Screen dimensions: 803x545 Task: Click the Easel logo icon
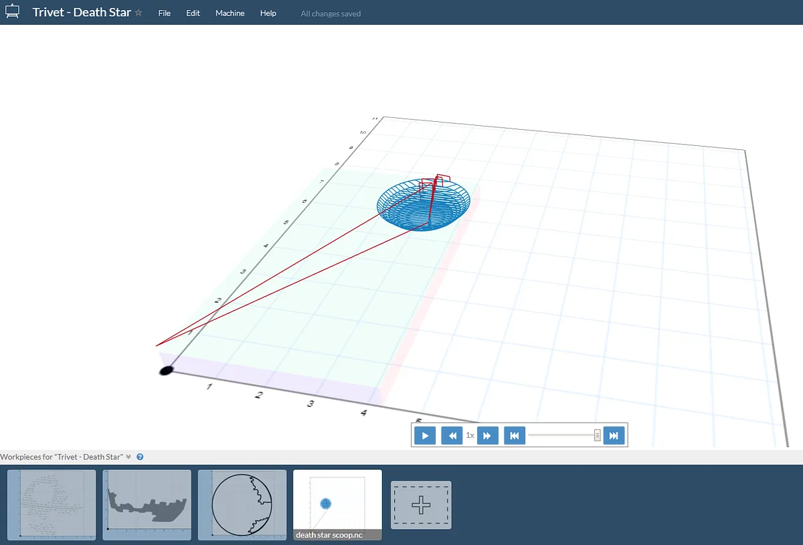pyautogui.click(x=12, y=12)
